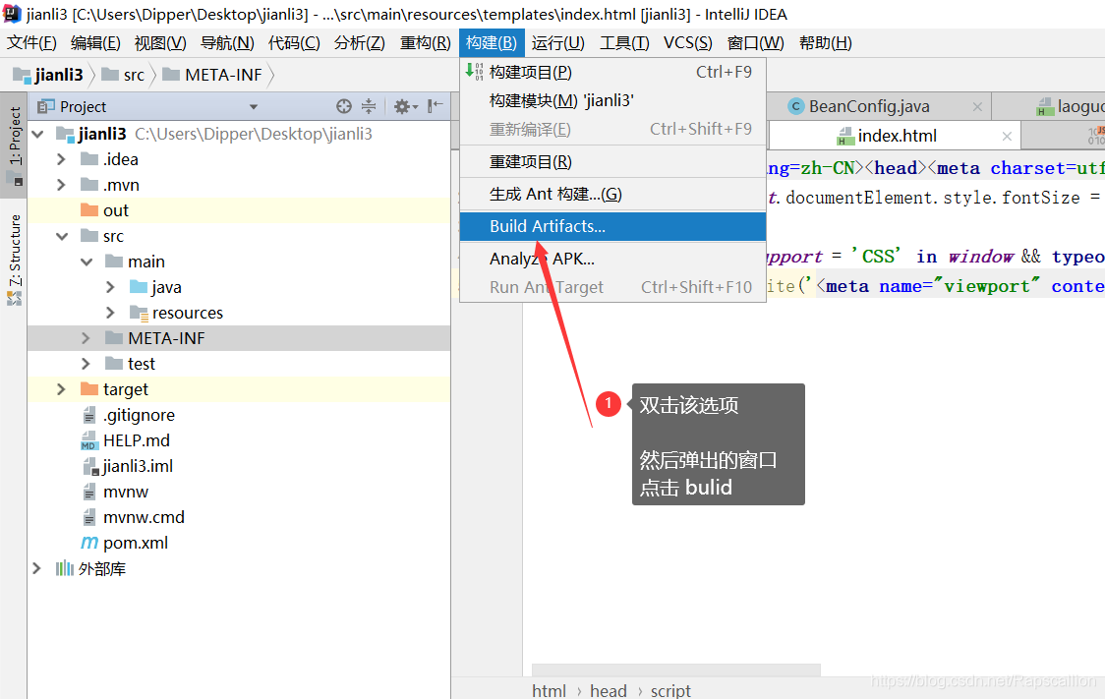The height and width of the screenshot is (699, 1105).
Task: Choose Analyze APK... menu entry
Action: click(x=613, y=259)
